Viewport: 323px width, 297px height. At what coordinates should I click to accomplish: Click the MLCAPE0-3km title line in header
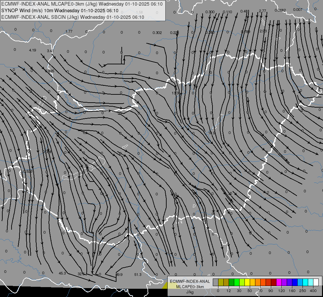click(x=82, y=4)
